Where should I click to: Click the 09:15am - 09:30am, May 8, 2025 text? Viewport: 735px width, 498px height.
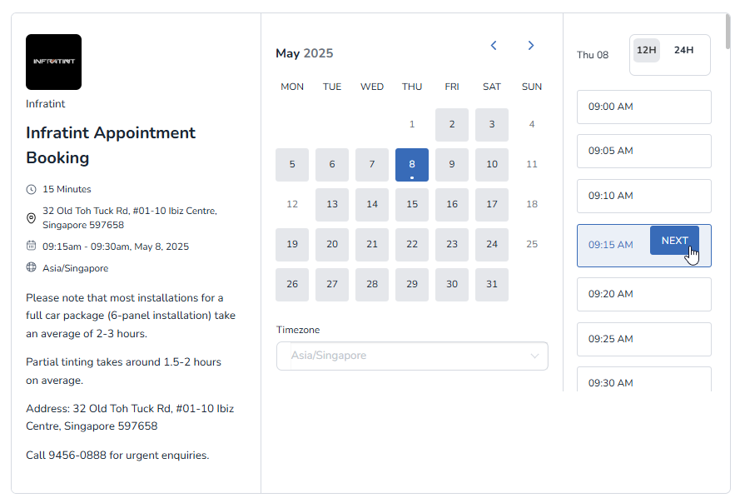[x=116, y=247]
